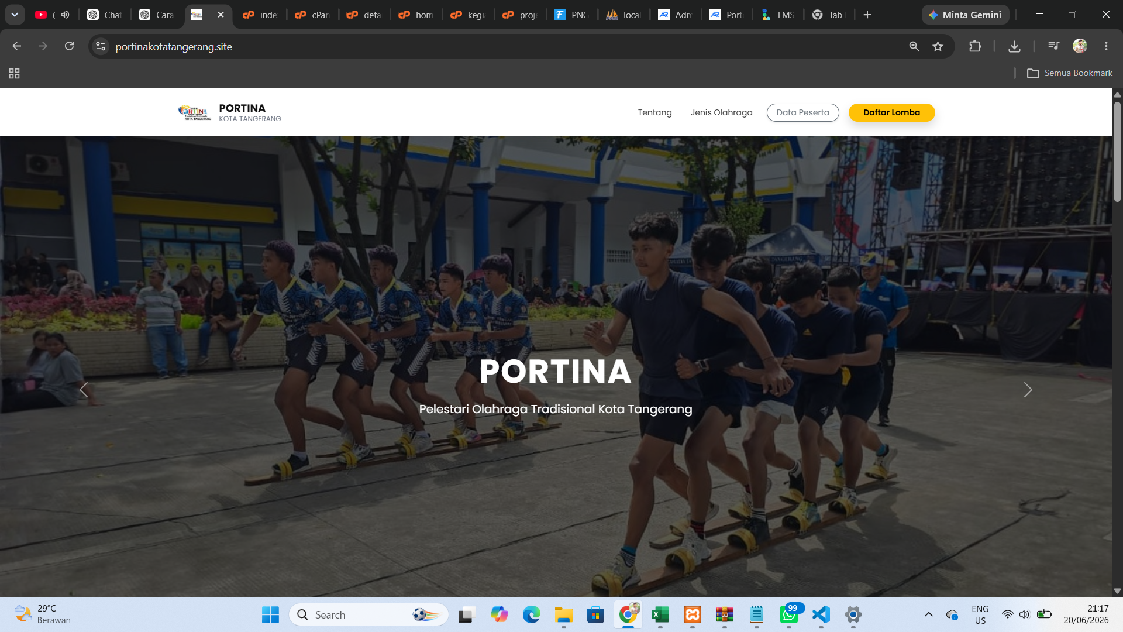Image resolution: width=1123 pixels, height=632 pixels.
Task: Switch to the LMS tab
Action: coord(778,15)
